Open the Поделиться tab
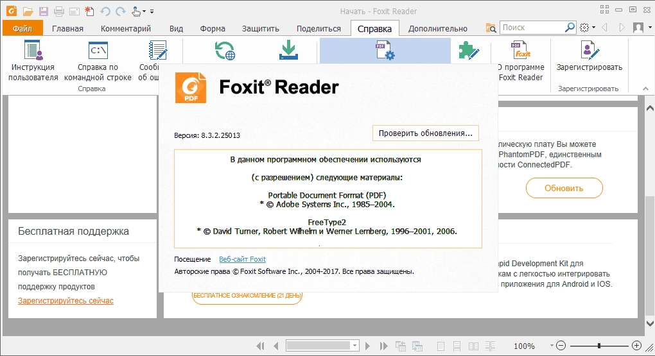Screen dimensions: 655x356 click(x=319, y=28)
